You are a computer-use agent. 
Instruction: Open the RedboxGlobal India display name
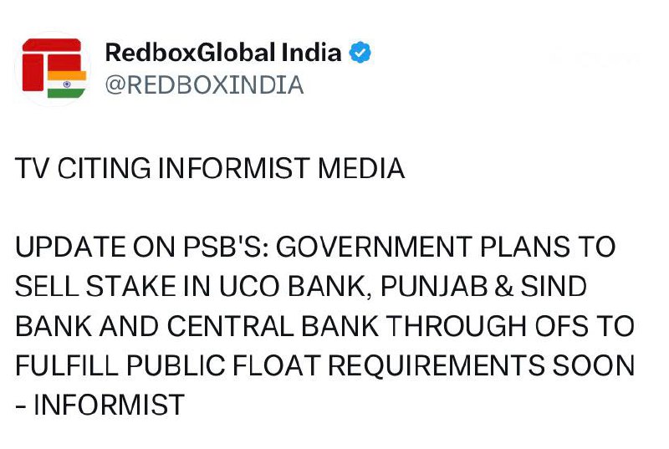pyautogui.click(x=222, y=53)
